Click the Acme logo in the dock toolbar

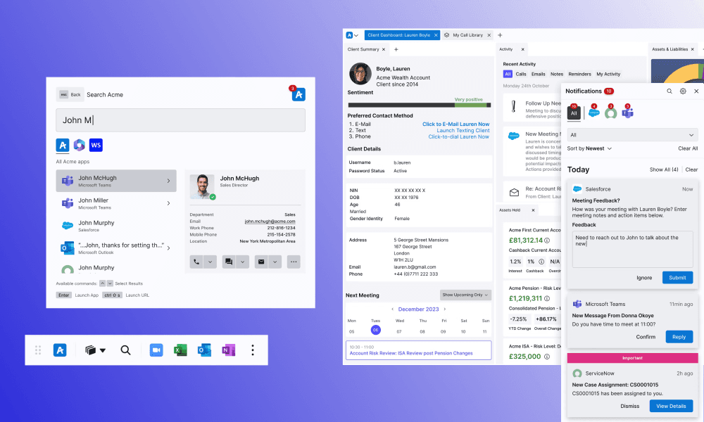pos(60,350)
